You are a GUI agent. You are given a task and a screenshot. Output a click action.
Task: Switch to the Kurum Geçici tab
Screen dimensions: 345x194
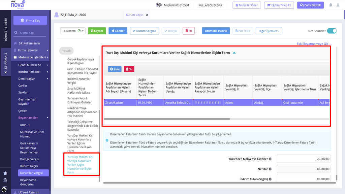point(134,15)
